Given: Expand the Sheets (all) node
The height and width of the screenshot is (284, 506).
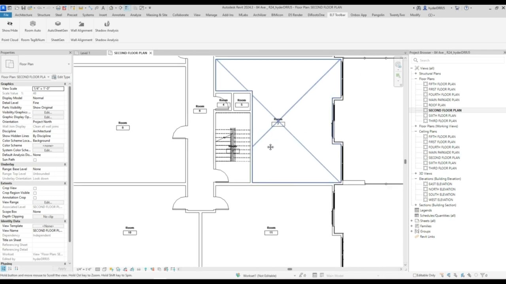Looking at the screenshot, I should coord(412,221).
